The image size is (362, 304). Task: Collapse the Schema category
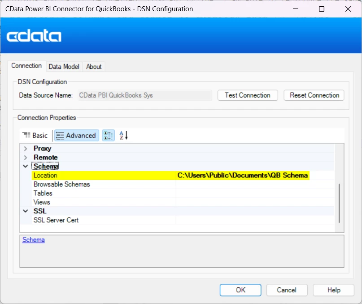[x=26, y=166]
